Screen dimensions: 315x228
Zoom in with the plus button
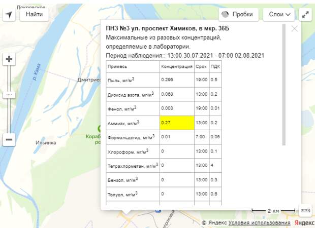click(9, 59)
